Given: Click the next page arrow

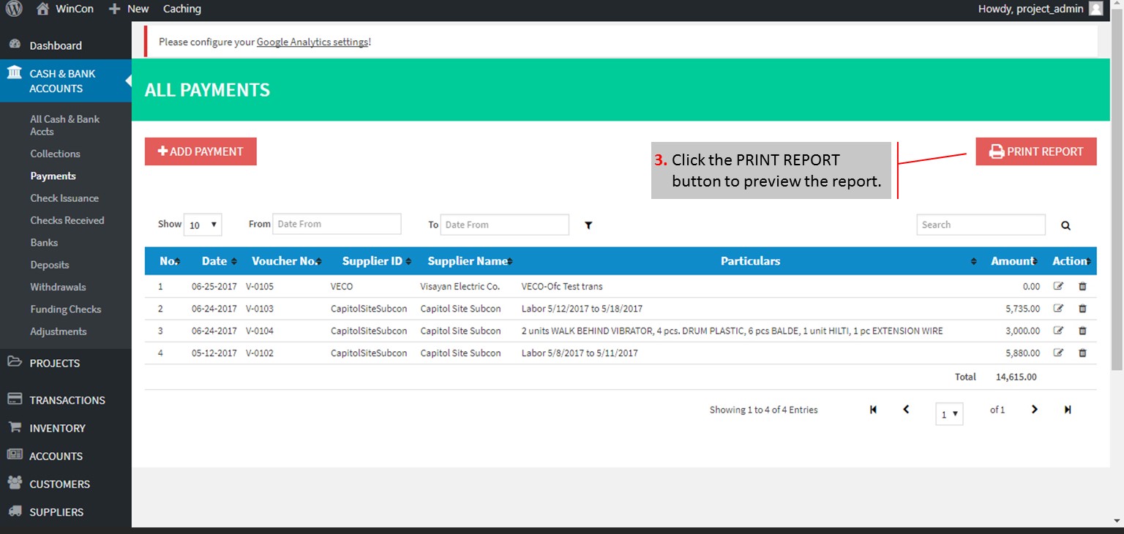Looking at the screenshot, I should click(x=1034, y=410).
